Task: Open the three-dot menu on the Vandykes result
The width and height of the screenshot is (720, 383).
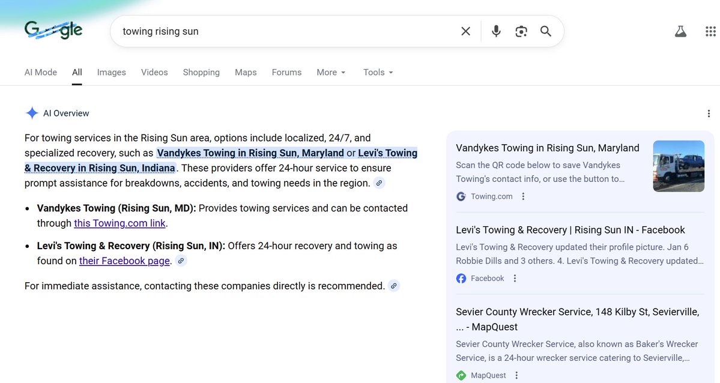Action: [523, 196]
